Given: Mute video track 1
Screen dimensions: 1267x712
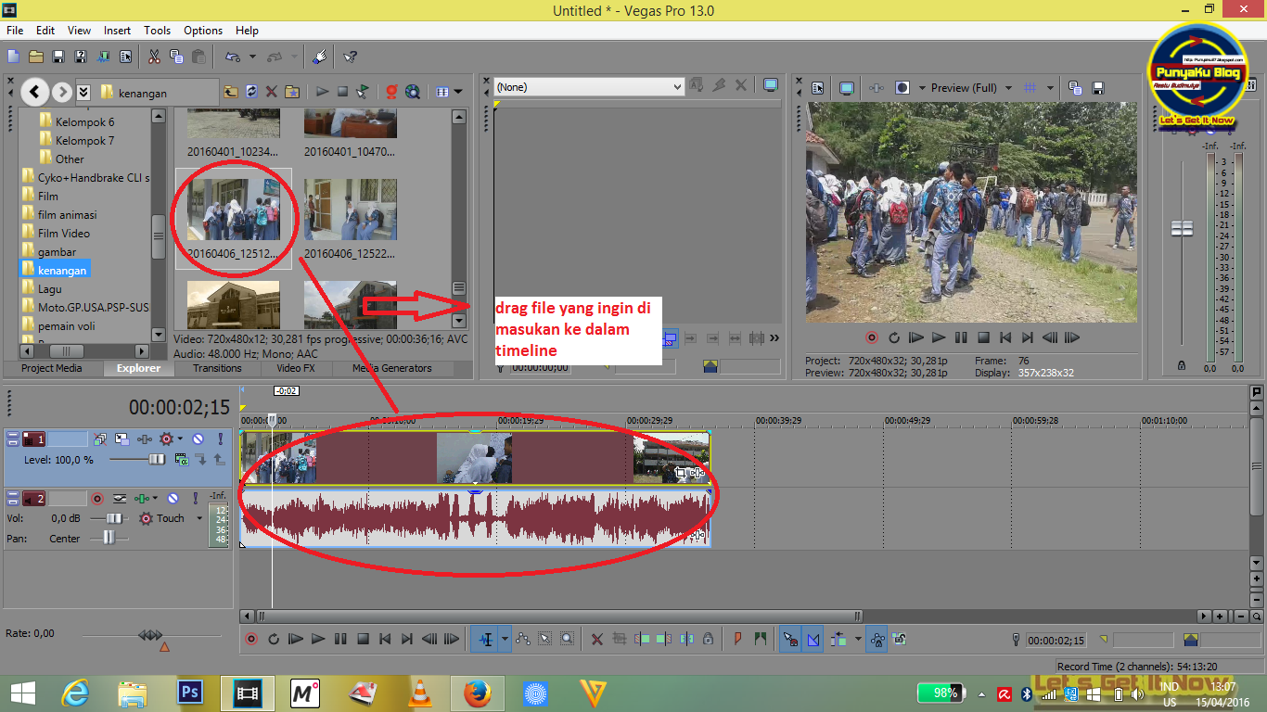Looking at the screenshot, I should (x=198, y=439).
